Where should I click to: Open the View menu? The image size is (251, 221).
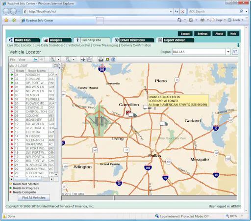pos(22,59)
